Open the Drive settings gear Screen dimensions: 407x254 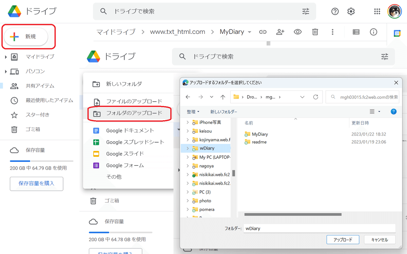coord(351,12)
